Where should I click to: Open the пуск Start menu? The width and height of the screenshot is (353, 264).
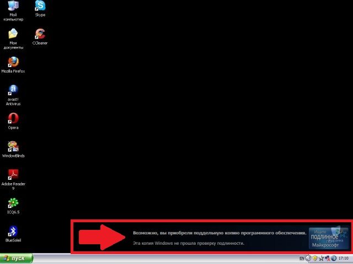[x=17, y=258]
